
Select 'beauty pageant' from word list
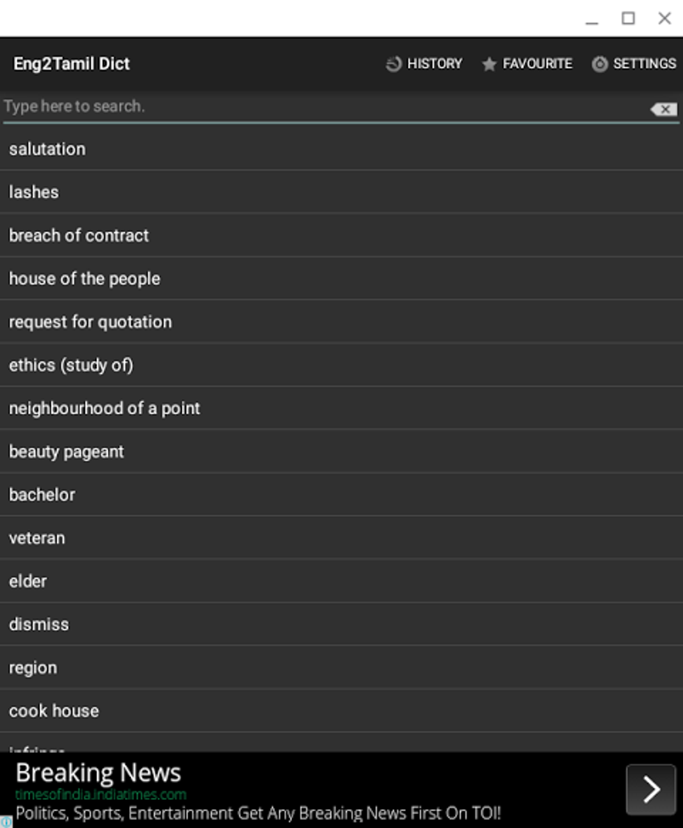[66, 452]
